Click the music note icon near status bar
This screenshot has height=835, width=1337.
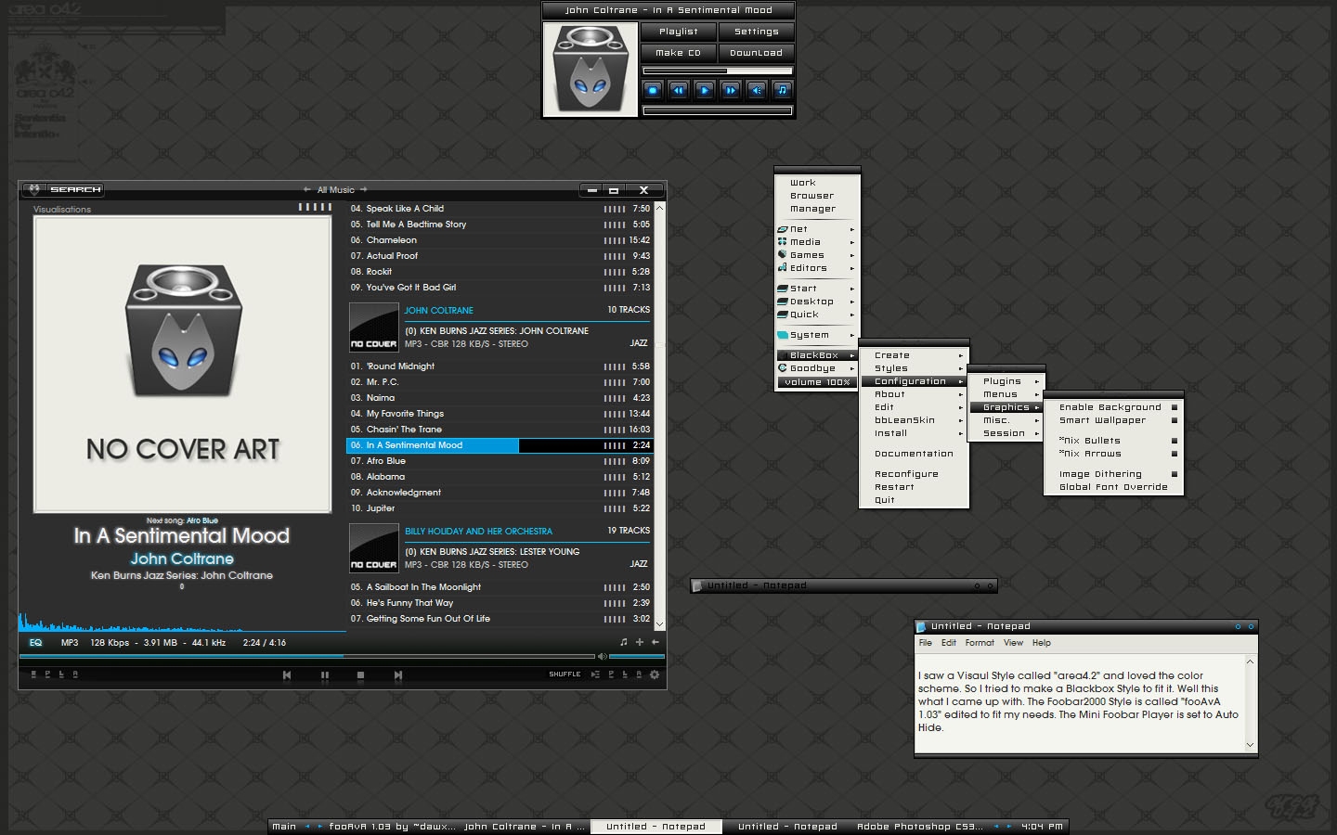click(624, 642)
